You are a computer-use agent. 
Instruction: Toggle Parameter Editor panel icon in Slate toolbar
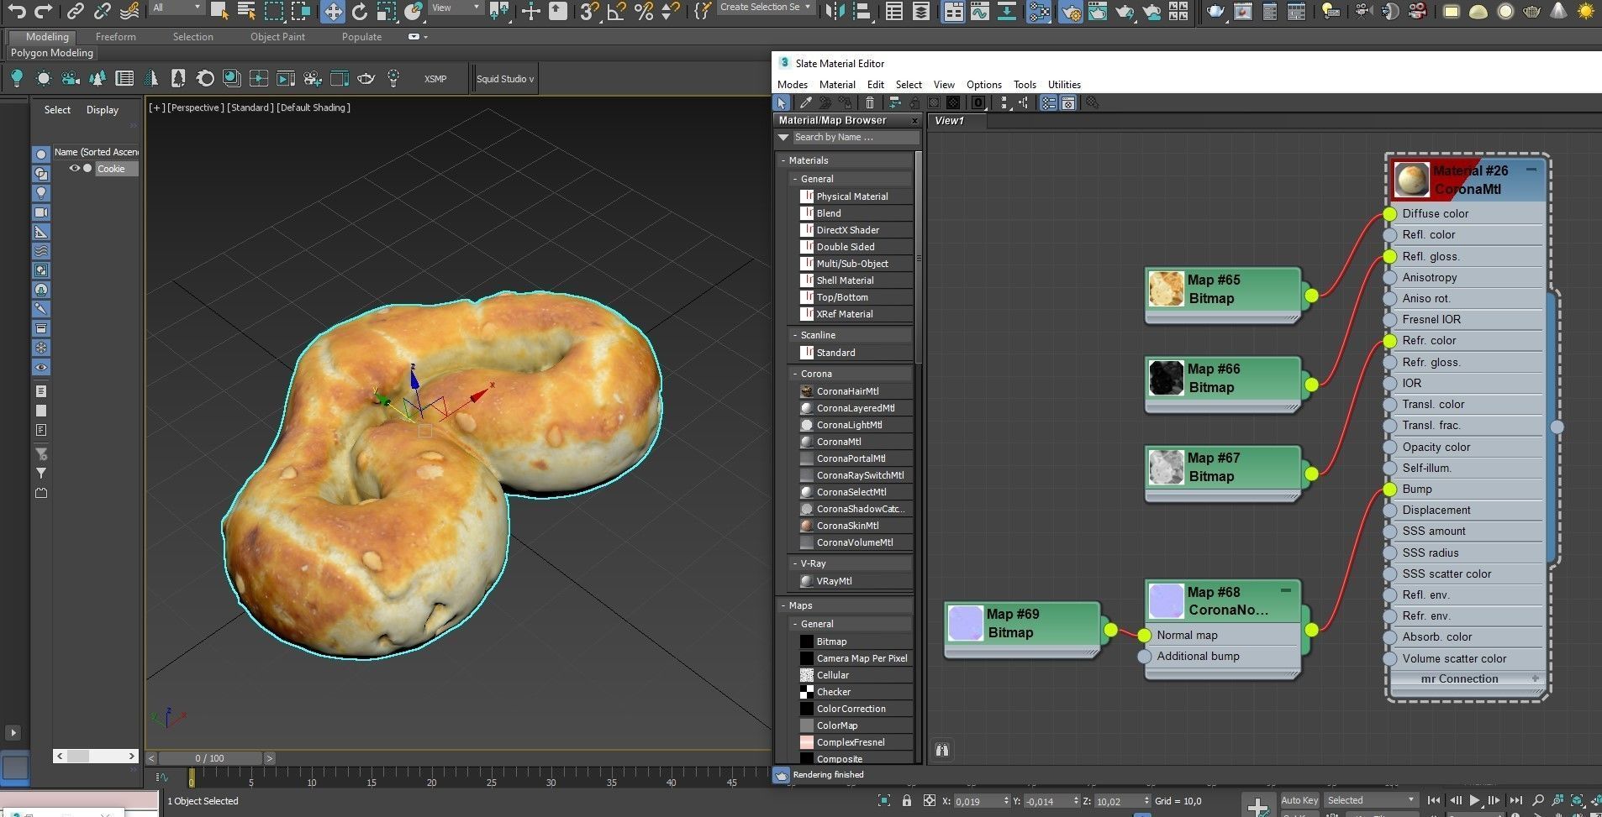pos(1068,102)
